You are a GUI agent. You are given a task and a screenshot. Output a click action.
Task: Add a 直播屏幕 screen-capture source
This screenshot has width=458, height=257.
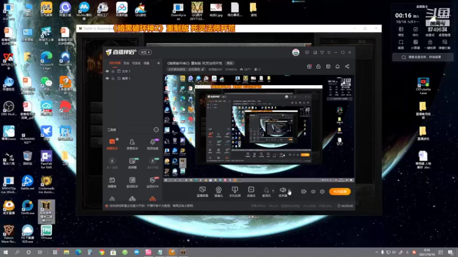(203, 192)
